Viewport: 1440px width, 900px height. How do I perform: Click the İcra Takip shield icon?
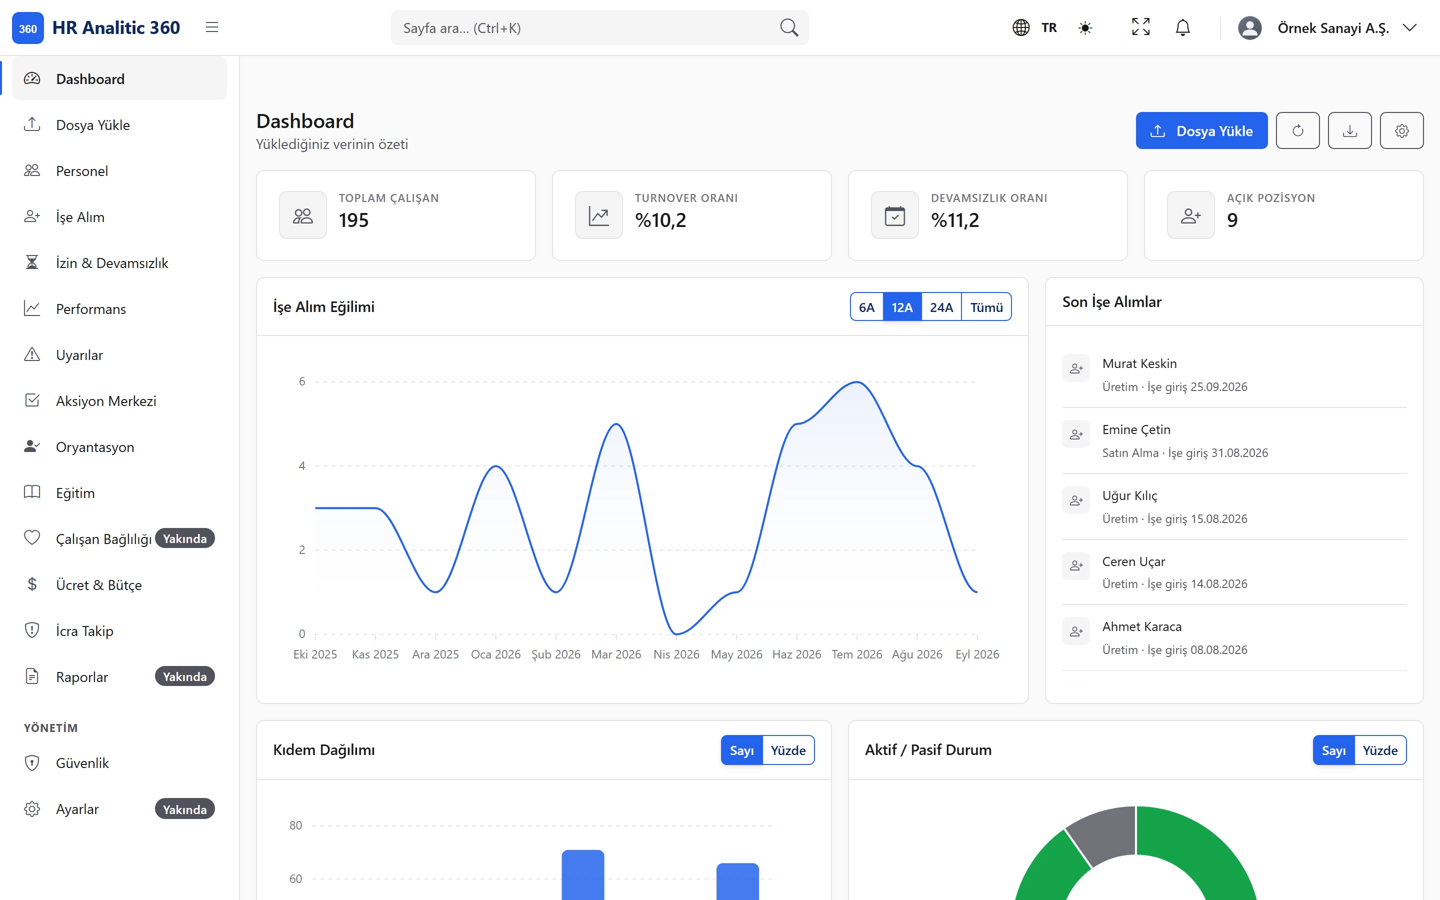pyautogui.click(x=32, y=630)
